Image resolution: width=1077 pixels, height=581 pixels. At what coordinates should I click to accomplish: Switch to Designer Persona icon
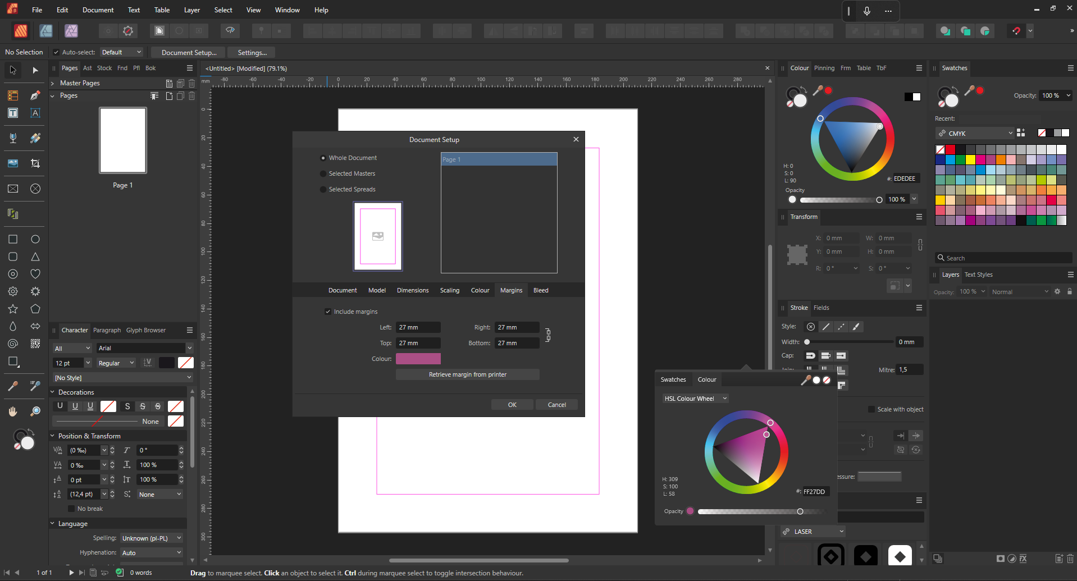tap(46, 31)
